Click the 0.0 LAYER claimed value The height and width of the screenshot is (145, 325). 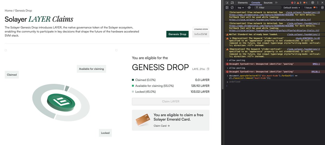[202, 80]
